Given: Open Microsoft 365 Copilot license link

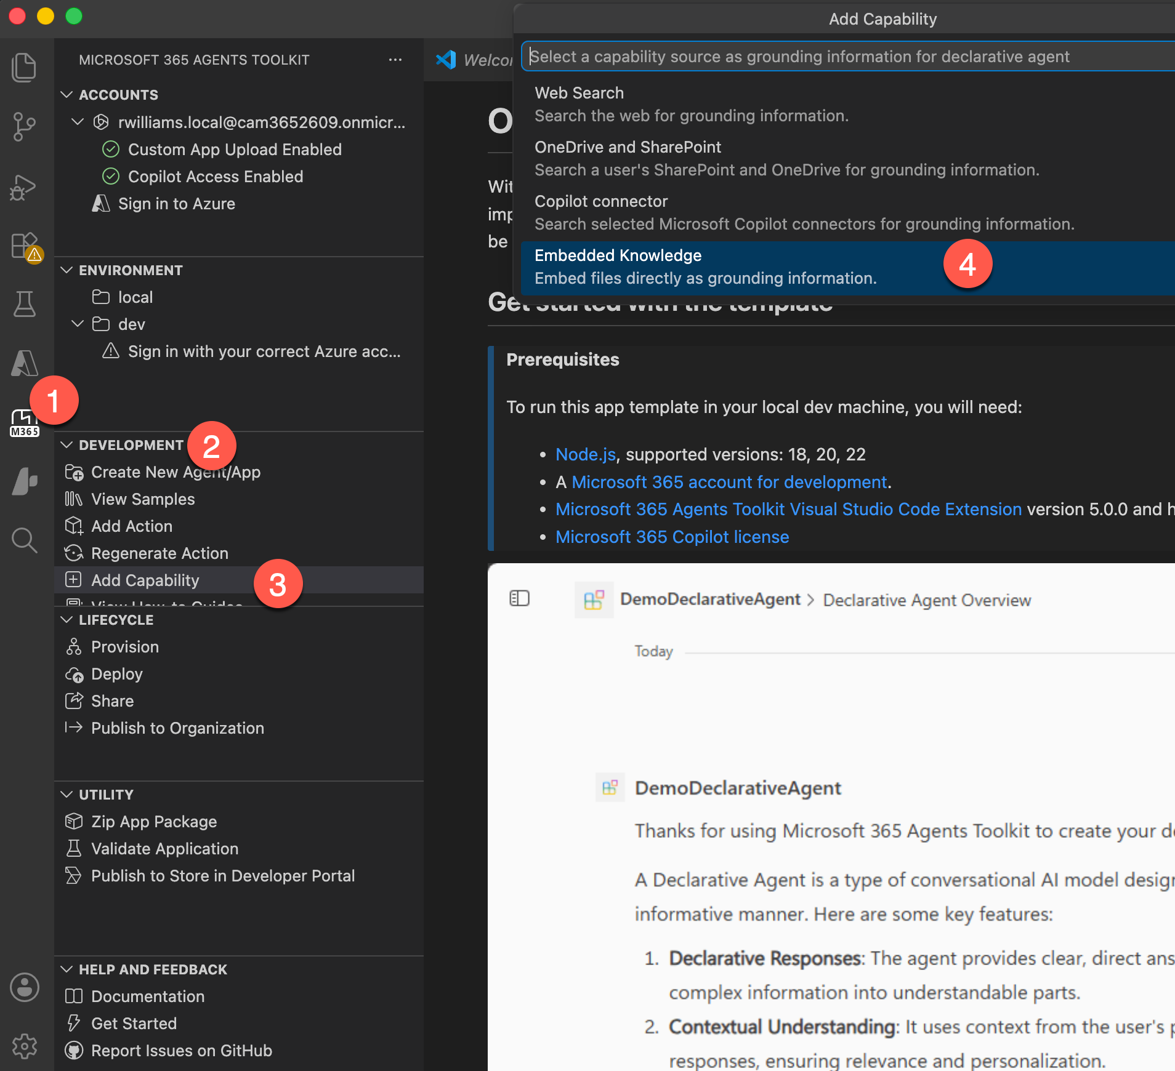Looking at the screenshot, I should 672,537.
